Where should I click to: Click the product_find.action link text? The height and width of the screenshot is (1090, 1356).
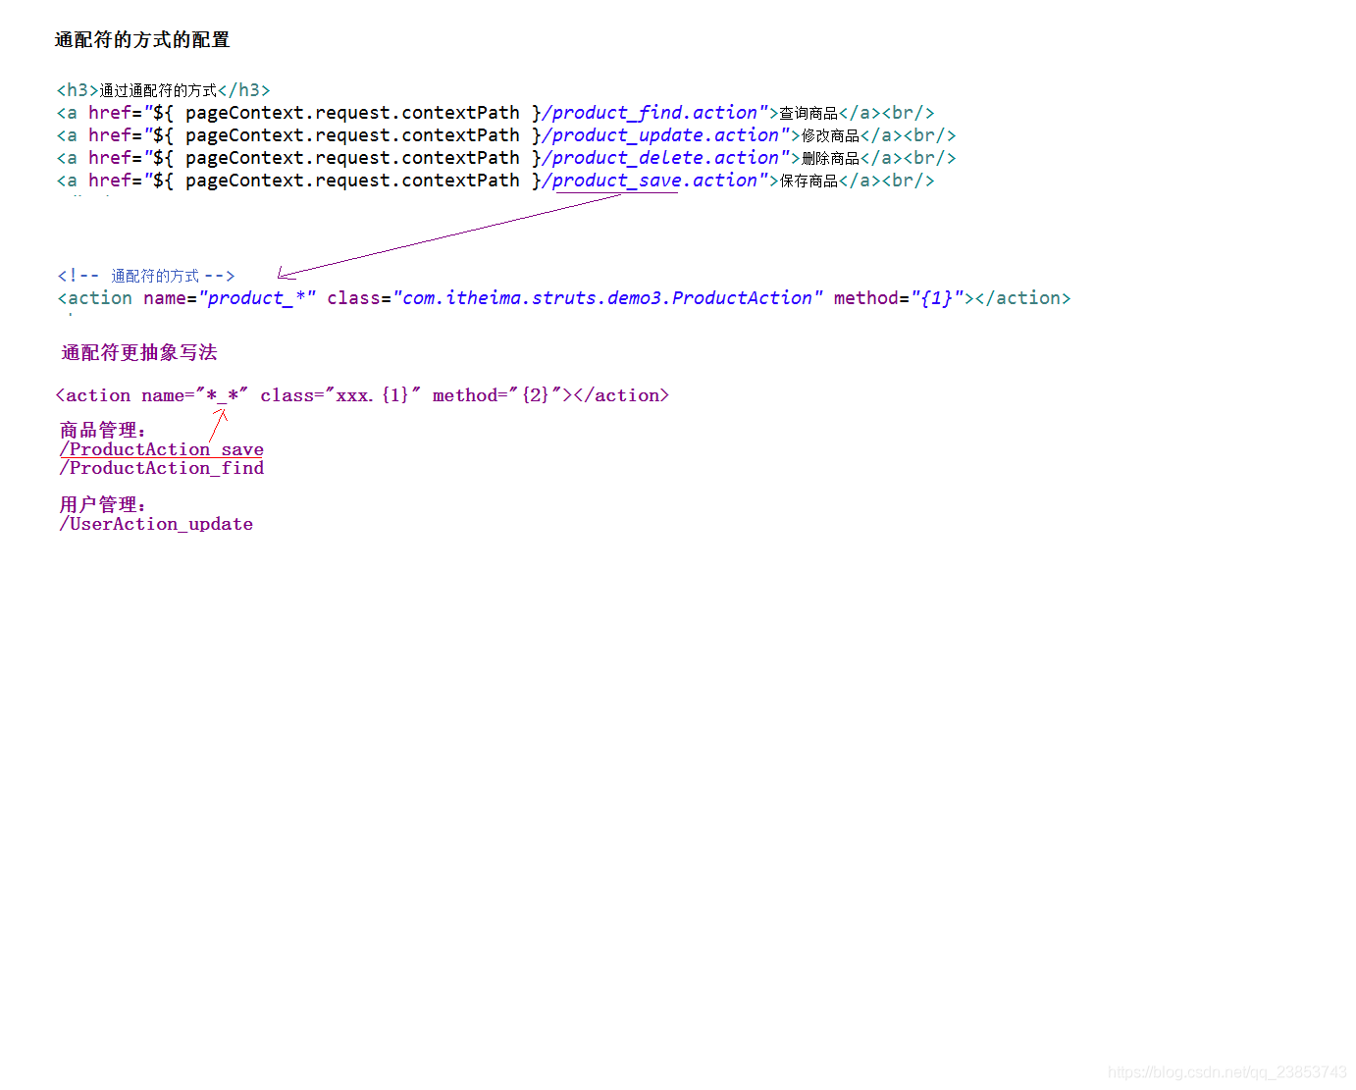(654, 113)
